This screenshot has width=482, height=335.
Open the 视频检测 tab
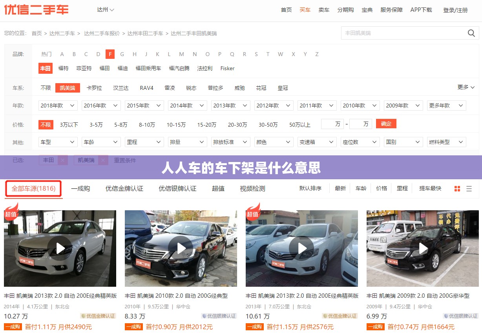coord(252,189)
